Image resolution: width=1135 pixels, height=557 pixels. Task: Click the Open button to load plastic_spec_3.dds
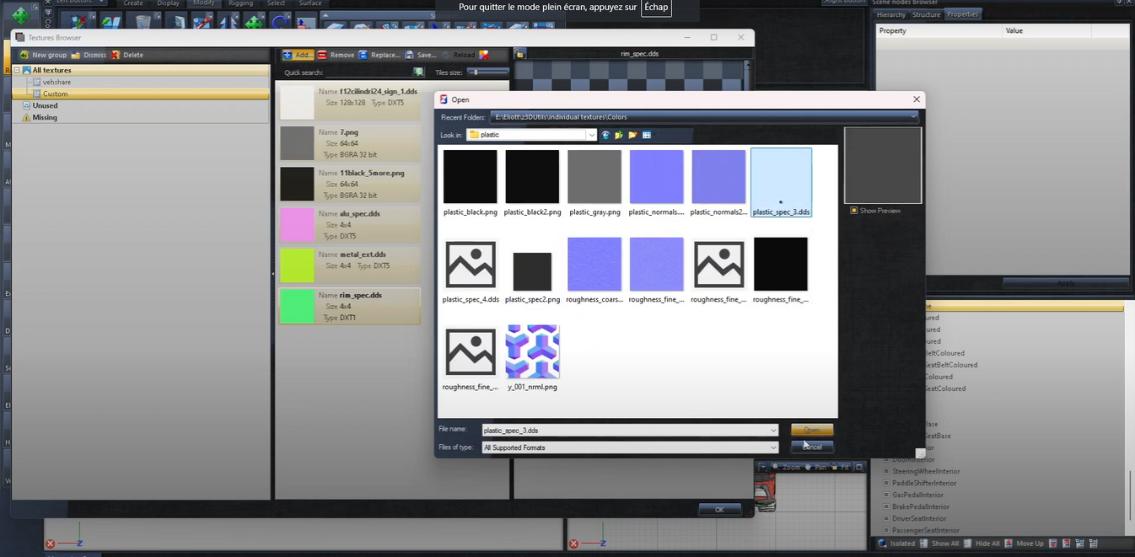(811, 430)
